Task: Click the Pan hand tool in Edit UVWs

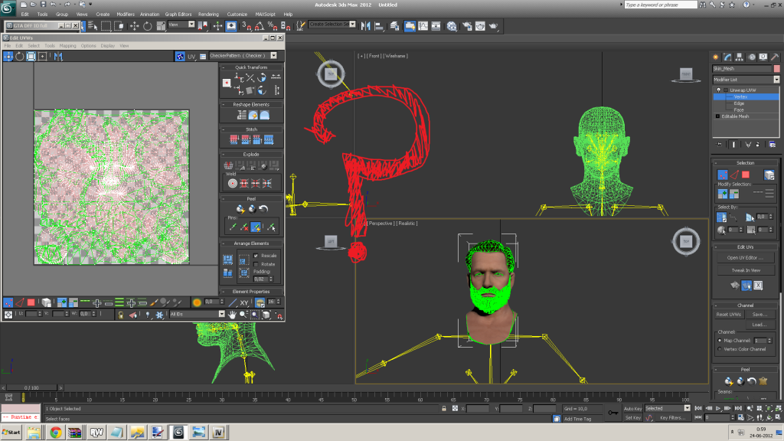Action: click(x=233, y=315)
